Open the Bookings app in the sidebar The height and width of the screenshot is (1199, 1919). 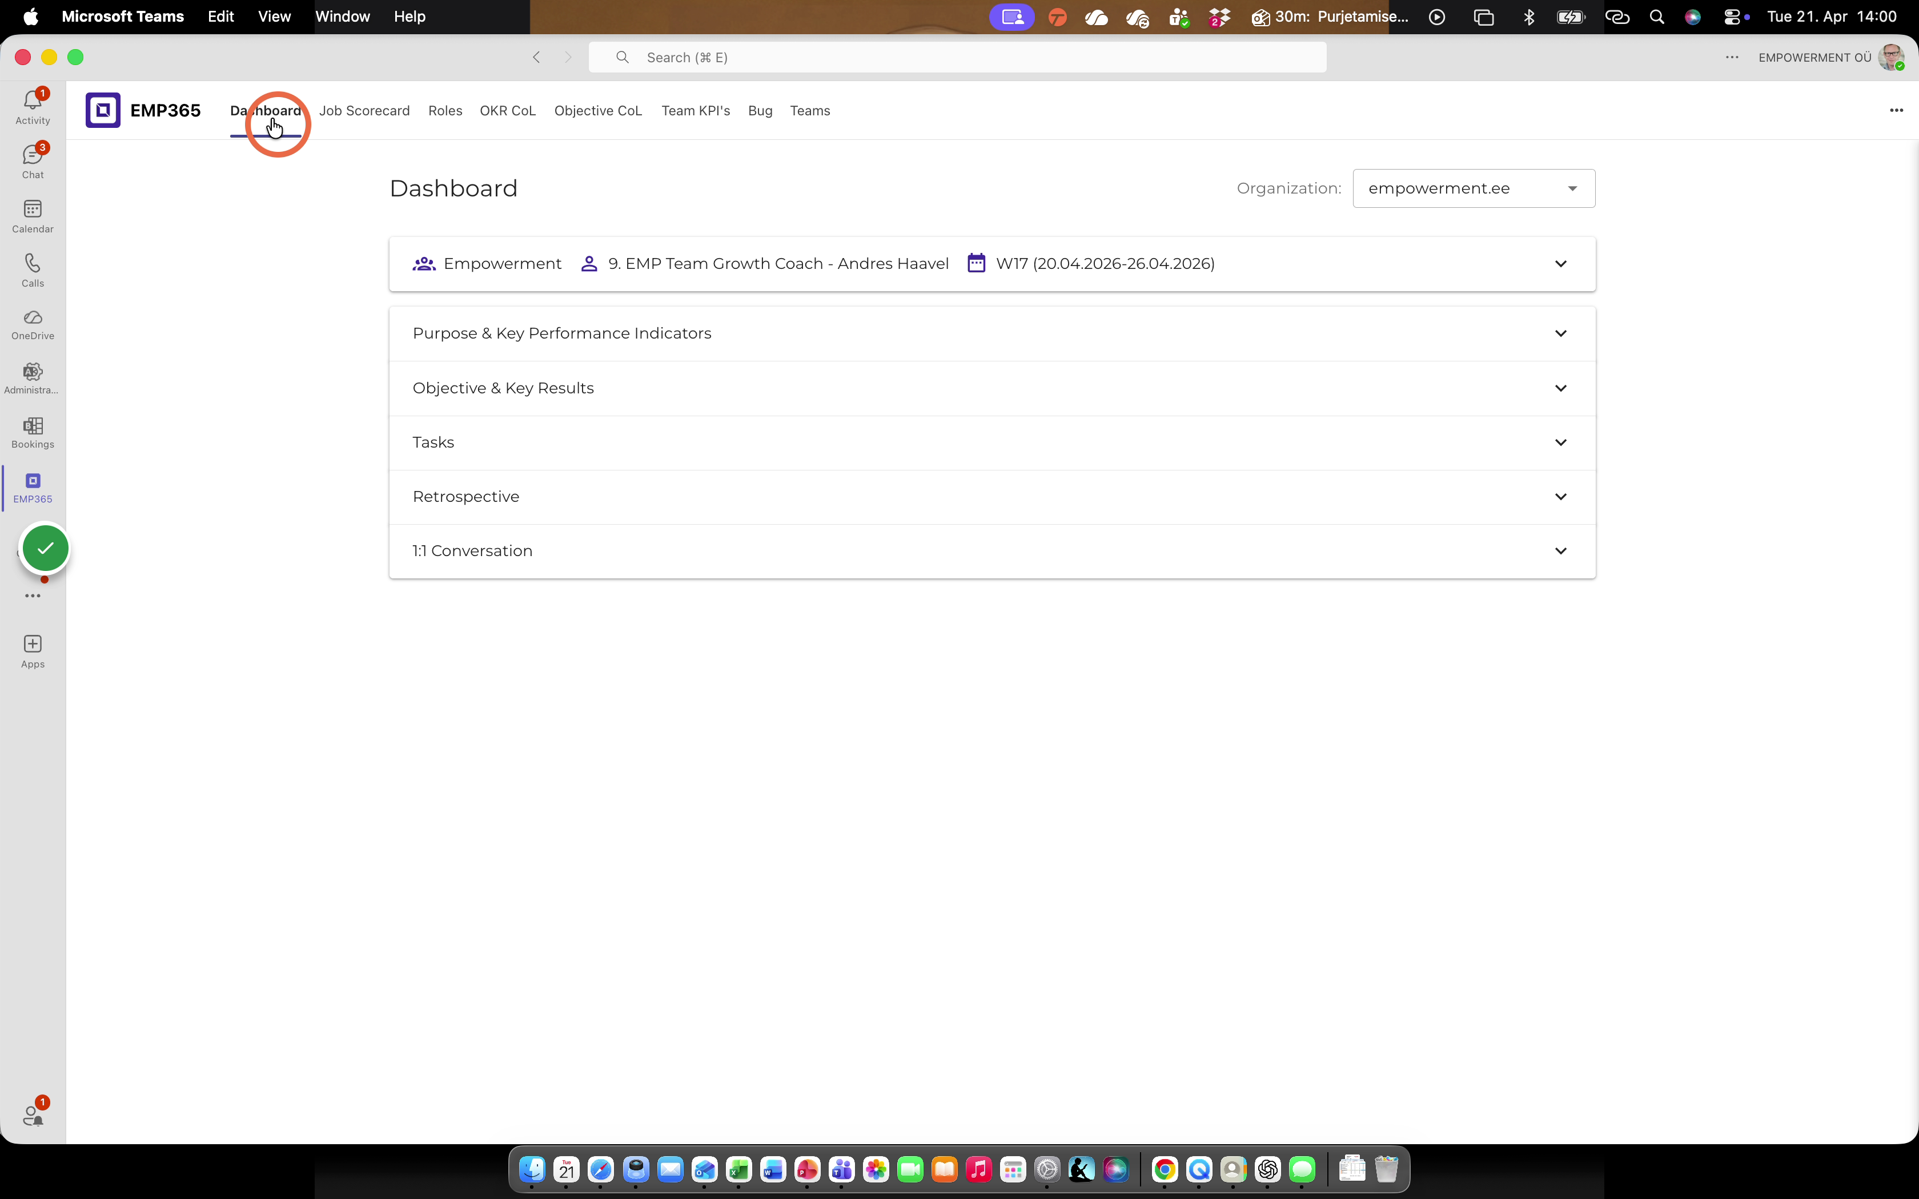click(x=33, y=433)
